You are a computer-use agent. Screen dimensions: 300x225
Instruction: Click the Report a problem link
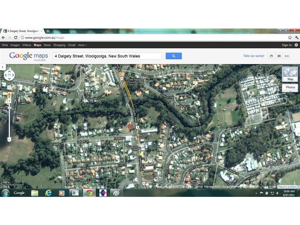point(287,187)
